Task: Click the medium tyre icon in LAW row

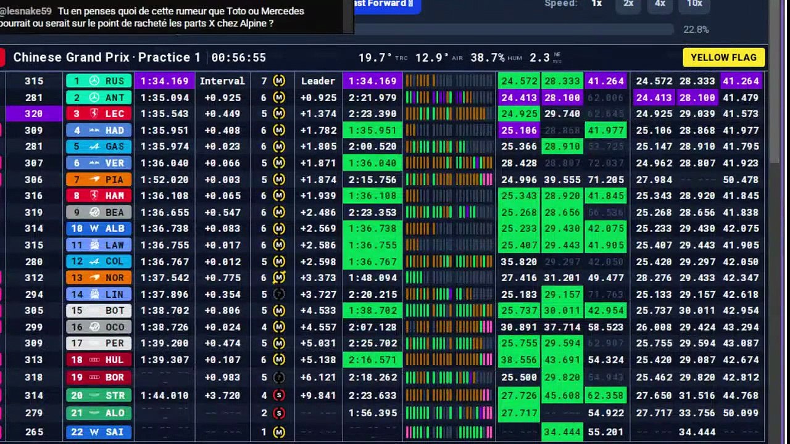Action: (279, 245)
